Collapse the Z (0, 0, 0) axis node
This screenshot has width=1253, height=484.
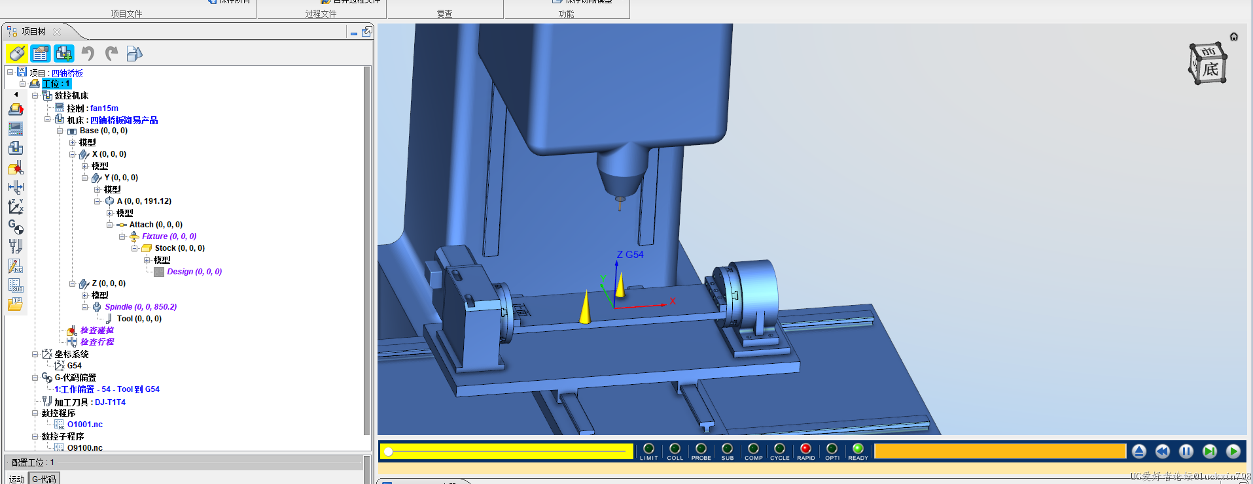pos(72,283)
